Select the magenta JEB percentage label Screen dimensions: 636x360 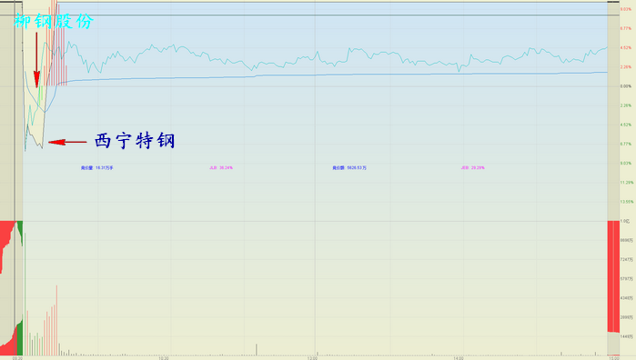[472, 168]
